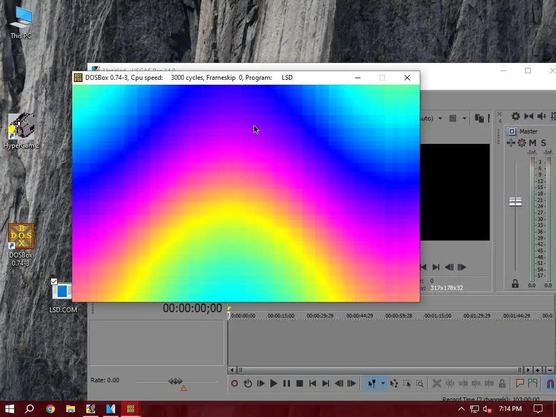Select the LSD.COM file on desktop

coord(63,297)
